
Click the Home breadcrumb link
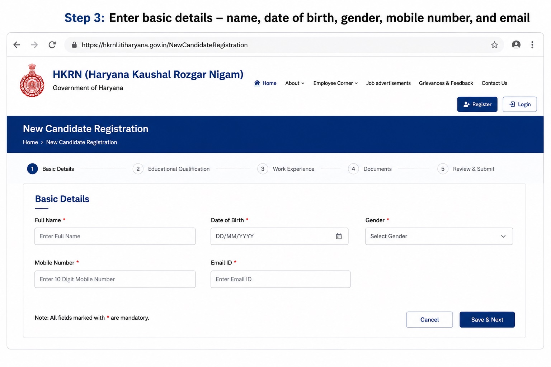pyautogui.click(x=30, y=142)
